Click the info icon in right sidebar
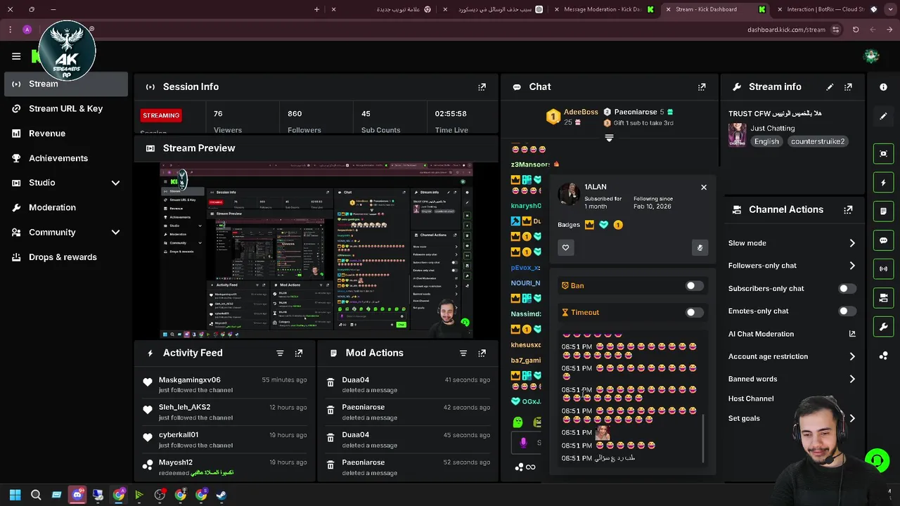 (x=883, y=87)
